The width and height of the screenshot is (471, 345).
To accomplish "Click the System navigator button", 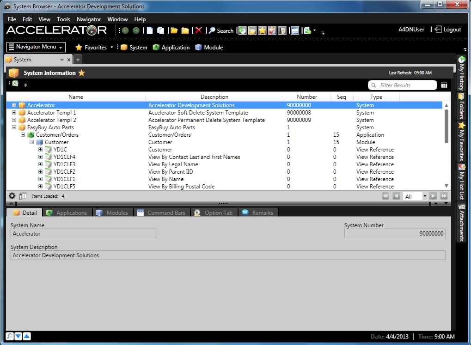I will 134,48.
